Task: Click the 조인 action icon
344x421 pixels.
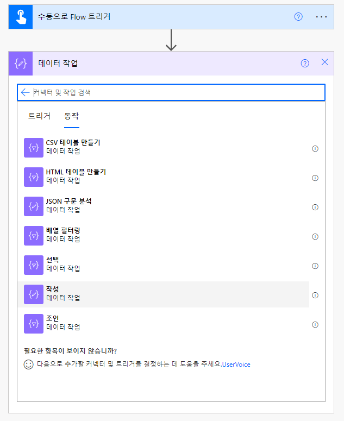Action: (x=34, y=324)
